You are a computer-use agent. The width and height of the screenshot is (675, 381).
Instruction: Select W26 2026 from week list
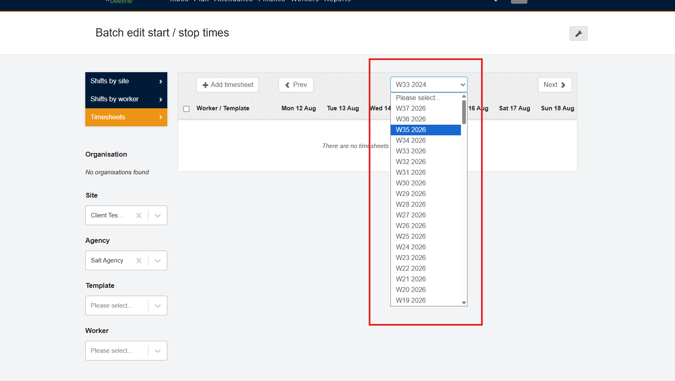click(426, 226)
